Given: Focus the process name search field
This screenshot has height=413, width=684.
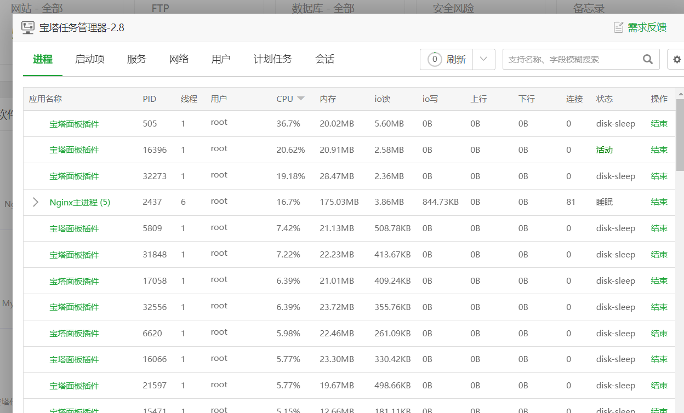Looking at the screenshot, I should 572,59.
